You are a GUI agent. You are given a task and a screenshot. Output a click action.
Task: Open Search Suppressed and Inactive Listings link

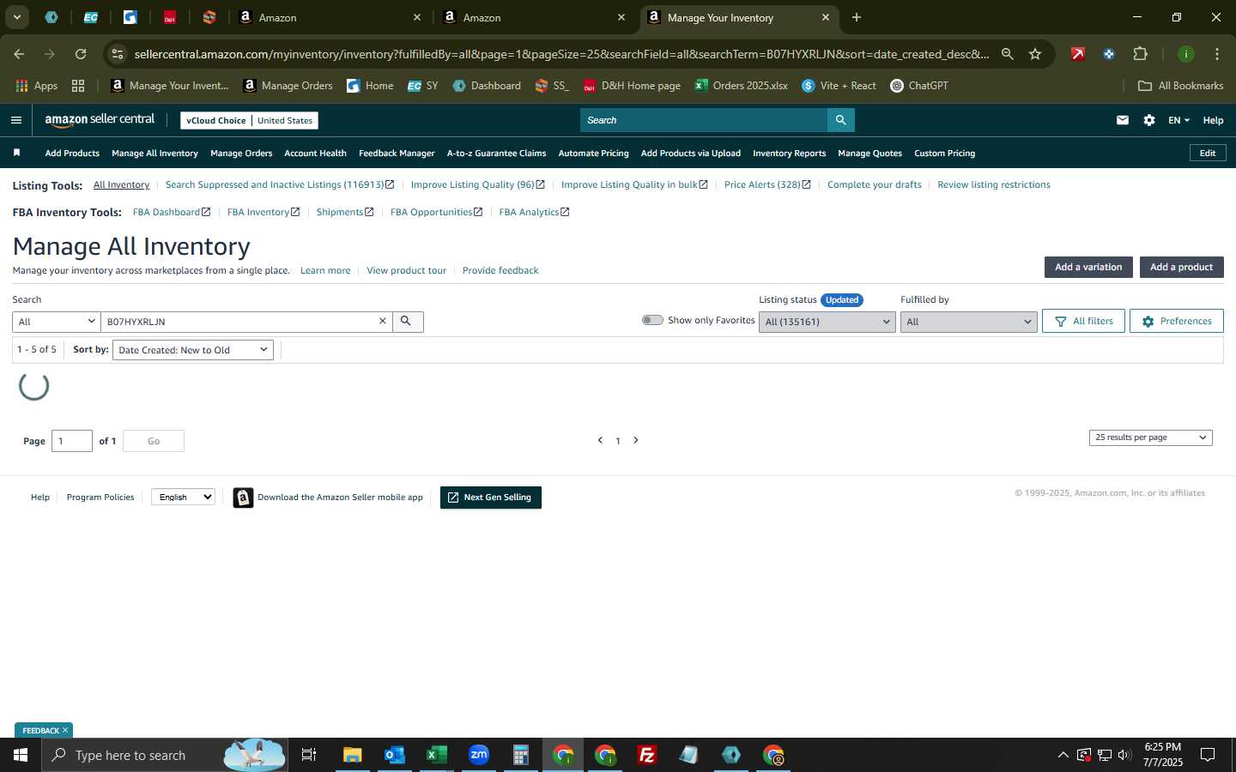click(x=279, y=184)
